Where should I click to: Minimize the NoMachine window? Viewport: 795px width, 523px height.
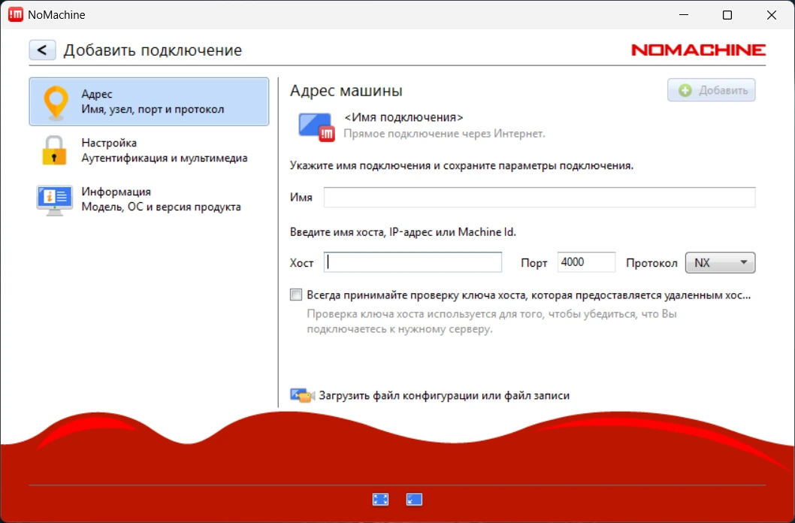pos(683,15)
